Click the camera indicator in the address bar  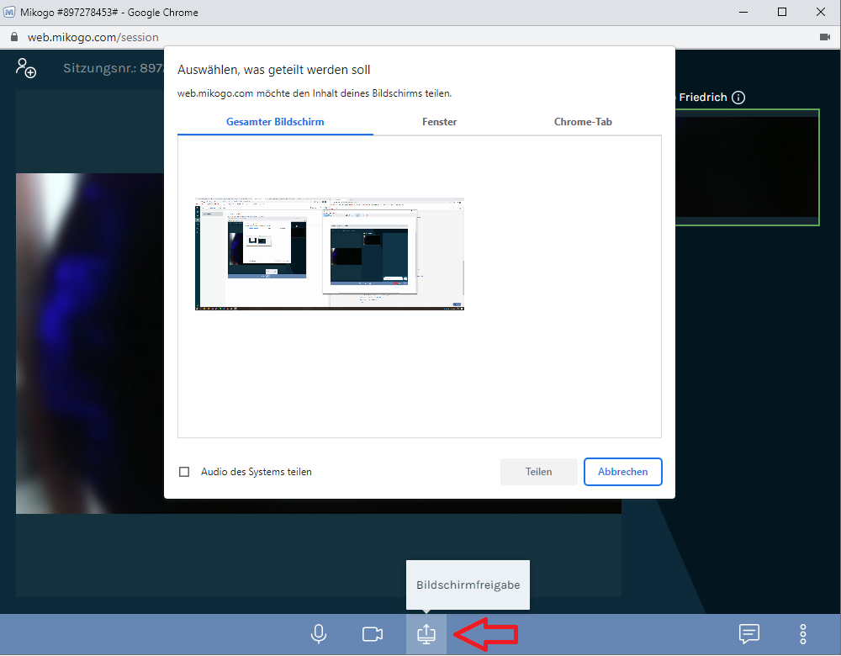point(824,37)
